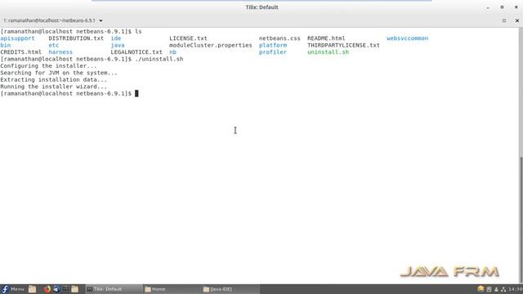
Task: Place cursor at the last terminal prompt
Action: (x=136, y=94)
